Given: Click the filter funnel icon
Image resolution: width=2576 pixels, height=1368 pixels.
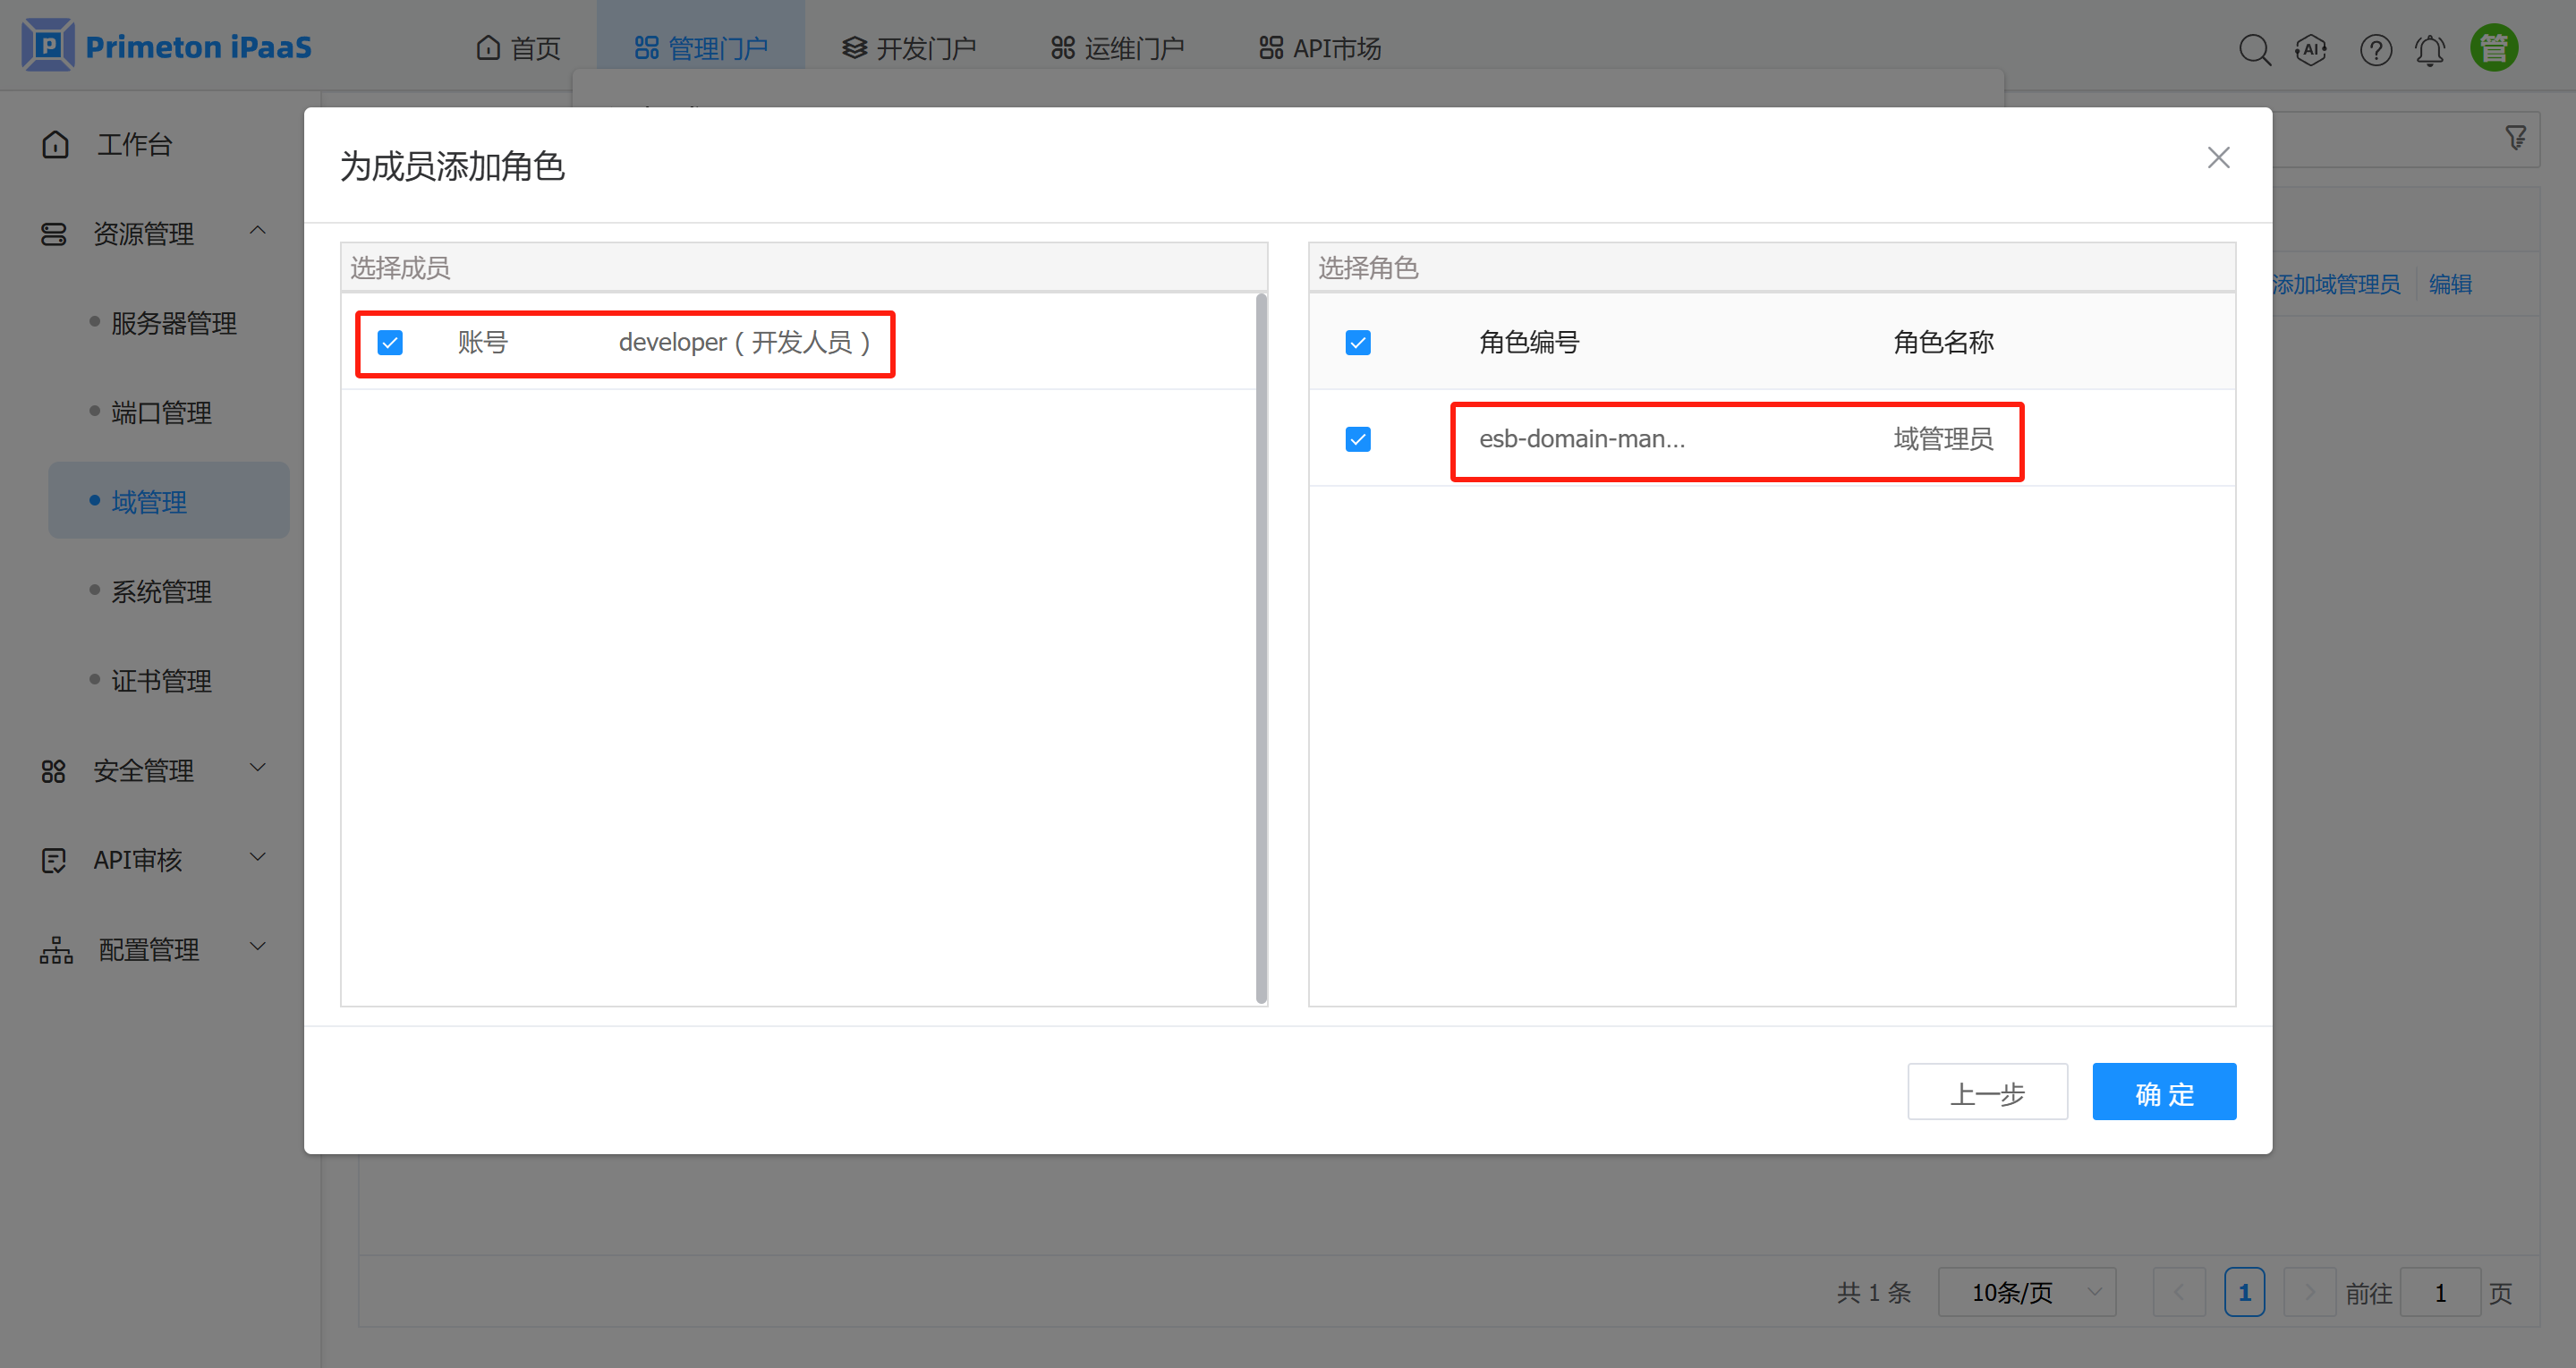Looking at the screenshot, I should (x=2515, y=138).
